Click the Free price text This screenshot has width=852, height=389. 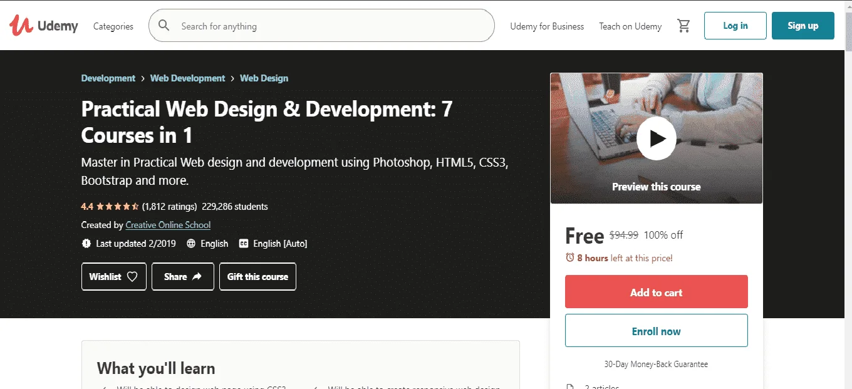(x=584, y=236)
